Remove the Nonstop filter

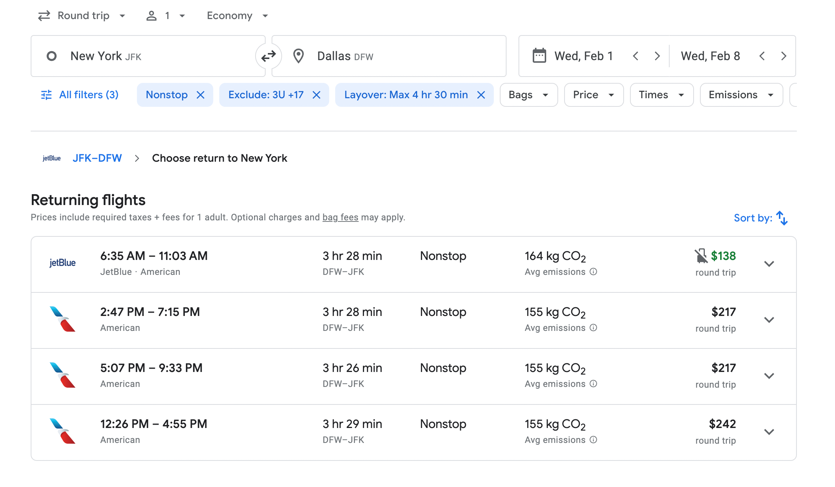tap(201, 94)
